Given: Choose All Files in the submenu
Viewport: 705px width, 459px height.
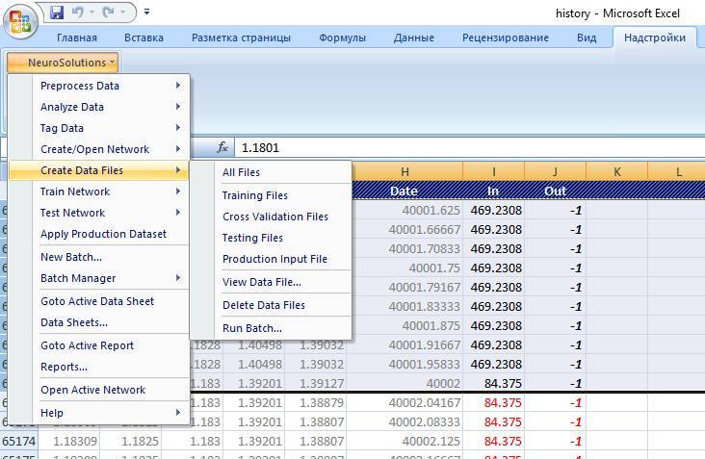Looking at the screenshot, I should click(271, 172).
